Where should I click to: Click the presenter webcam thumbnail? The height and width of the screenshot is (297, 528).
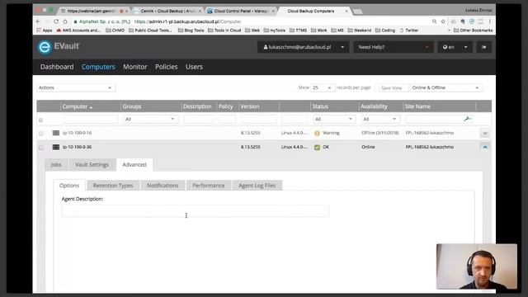(x=477, y=266)
